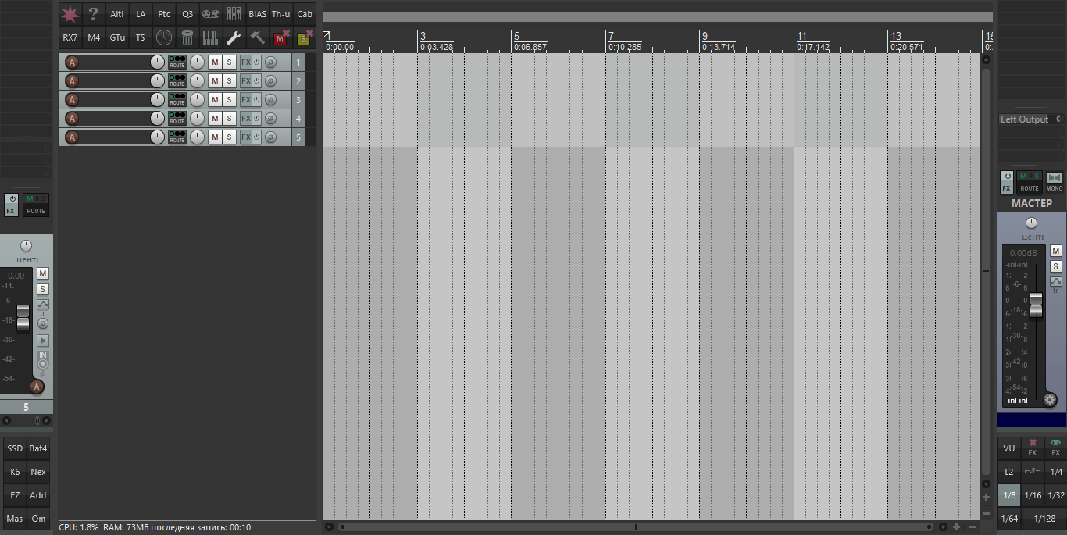This screenshot has height=535, width=1067.
Task: Mute track 1
Action: [215, 62]
